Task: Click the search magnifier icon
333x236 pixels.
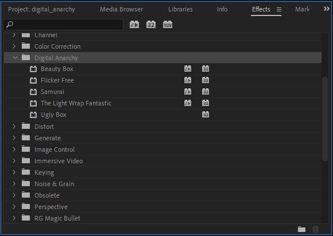Action: [10, 25]
